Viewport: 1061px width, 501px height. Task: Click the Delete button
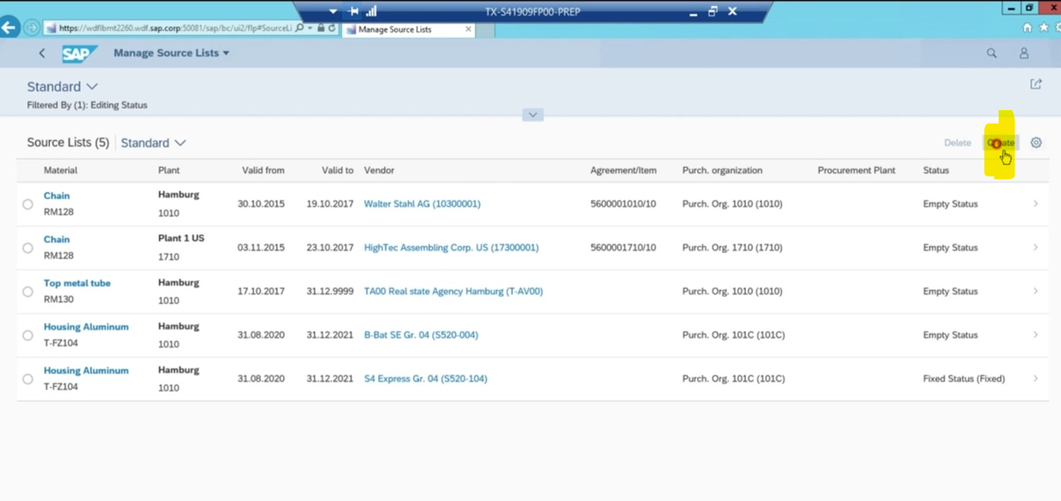[x=957, y=143]
